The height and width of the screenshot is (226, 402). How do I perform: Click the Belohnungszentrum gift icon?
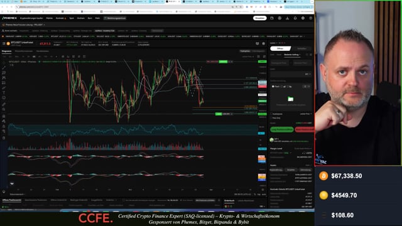tap(106, 18)
